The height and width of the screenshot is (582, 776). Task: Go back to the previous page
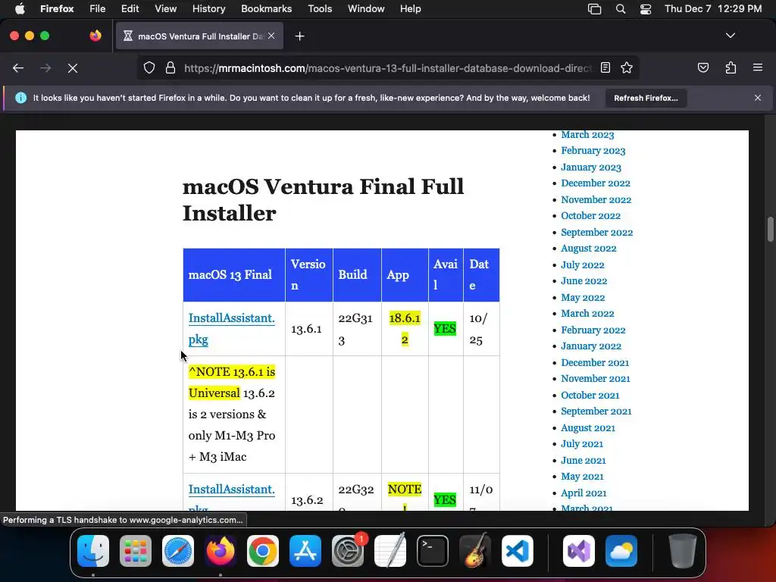click(18, 67)
